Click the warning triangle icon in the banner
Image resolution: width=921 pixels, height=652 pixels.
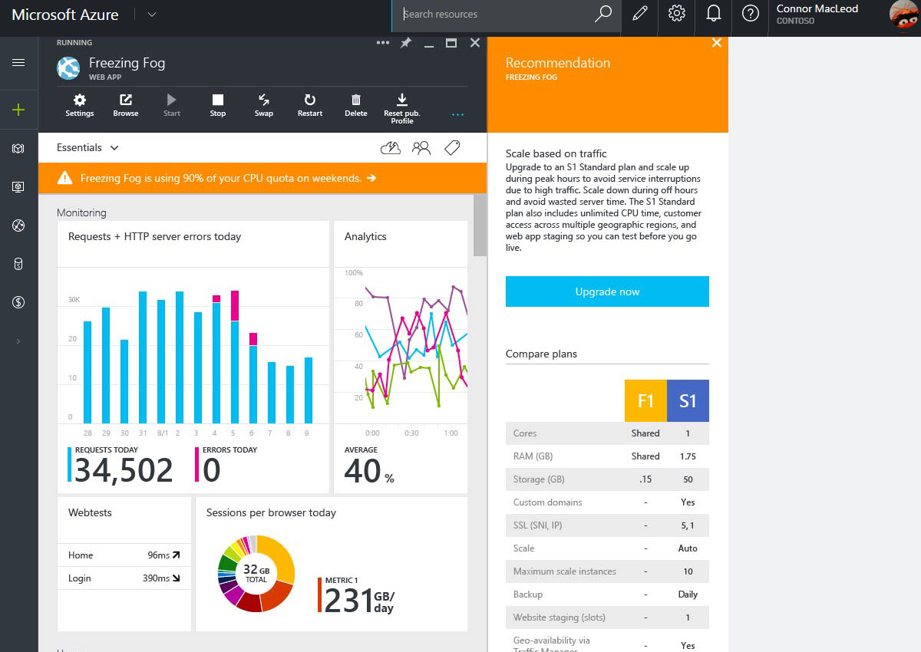click(64, 178)
